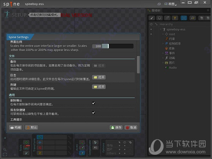The width and height of the screenshot is (212, 159).
Task: Click 取消 to cancel settings
Action: point(131,128)
